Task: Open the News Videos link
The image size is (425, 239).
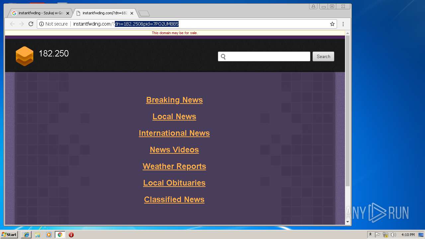Action: pyautogui.click(x=174, y=150)
